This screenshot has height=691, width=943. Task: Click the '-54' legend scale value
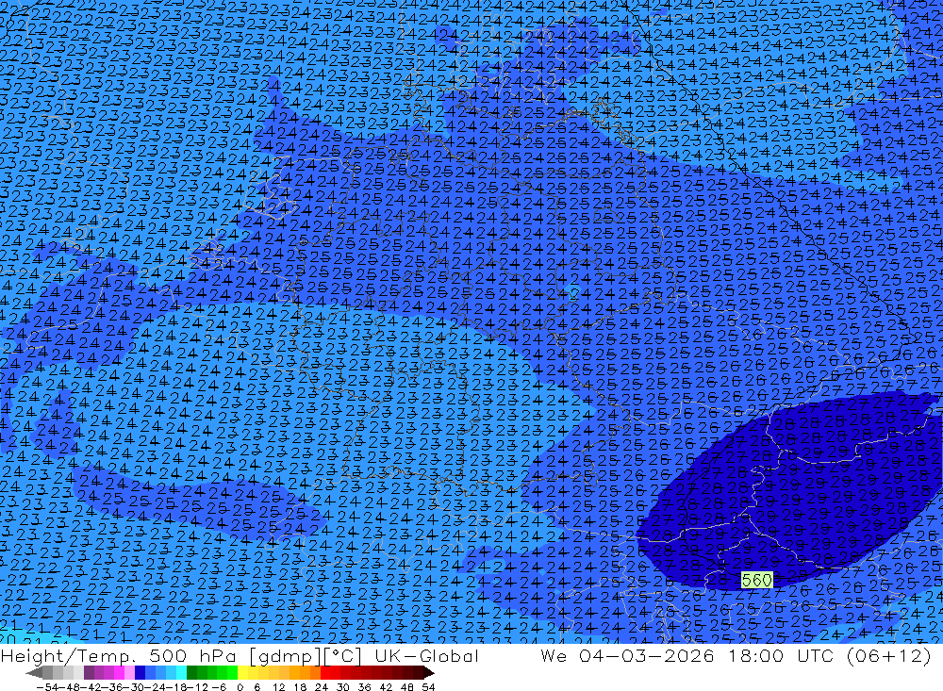[x=47, y=687]
